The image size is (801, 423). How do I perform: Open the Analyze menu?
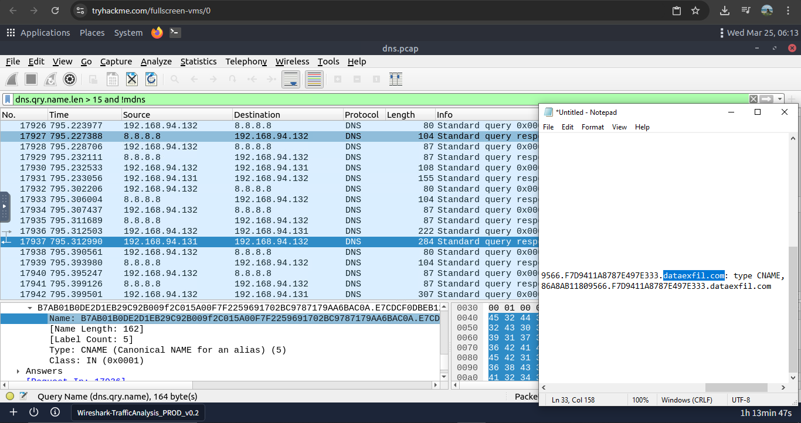coord(156,62)
